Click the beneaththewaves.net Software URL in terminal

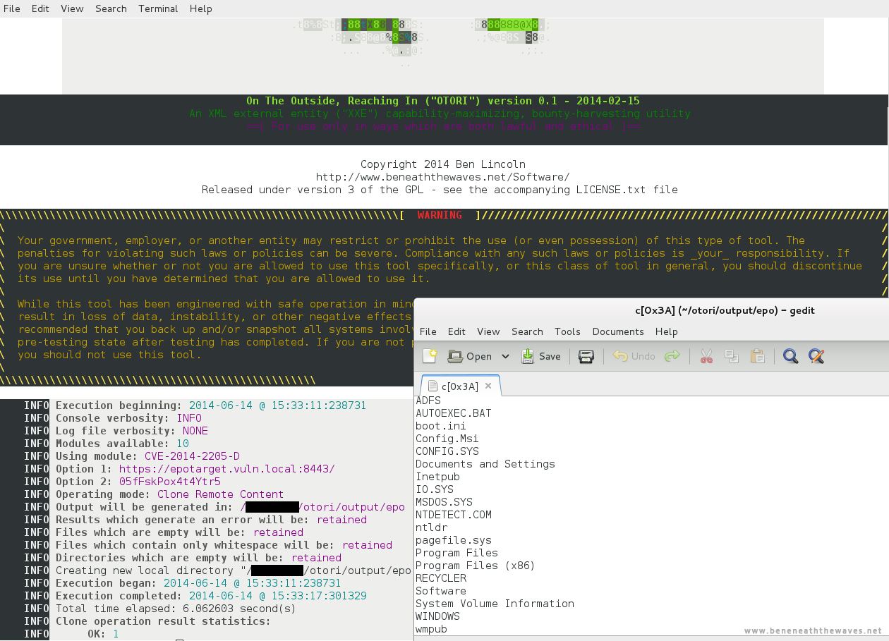(x=442, y=177)
